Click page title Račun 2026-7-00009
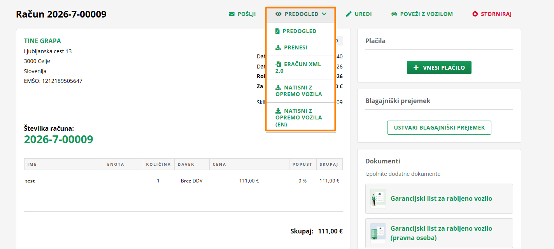The image size is (554, 249). (61, 14)
